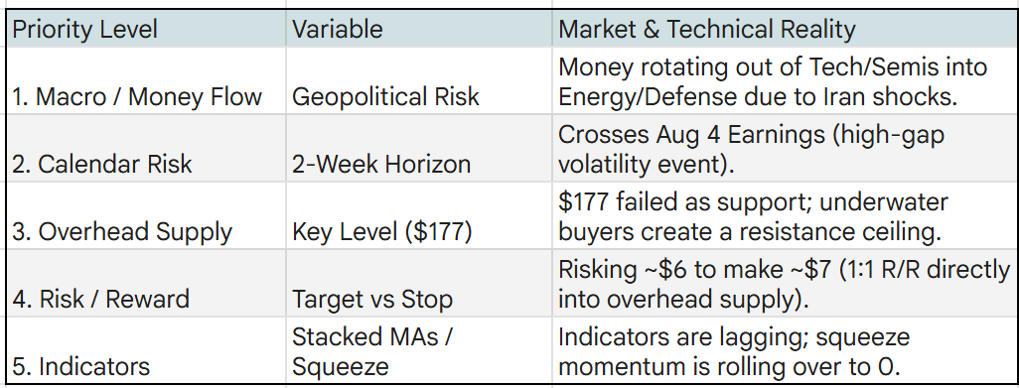The width and height of the screenshot is (1019, 388).
Task: Click the Key Level ($177) cell
Action: [x=419, y=216]
